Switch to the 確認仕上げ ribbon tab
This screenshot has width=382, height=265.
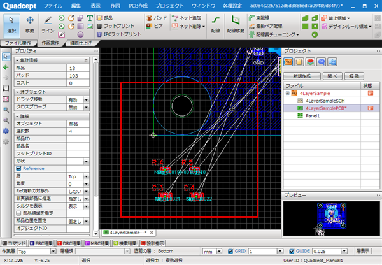coord(81,43)
